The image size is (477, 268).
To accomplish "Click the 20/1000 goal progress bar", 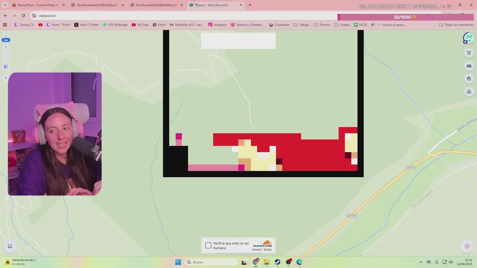I will 405,17.
